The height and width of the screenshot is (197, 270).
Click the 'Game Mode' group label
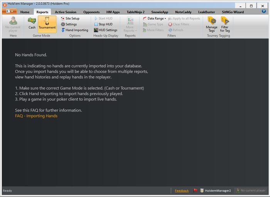[x=42, y=35]
